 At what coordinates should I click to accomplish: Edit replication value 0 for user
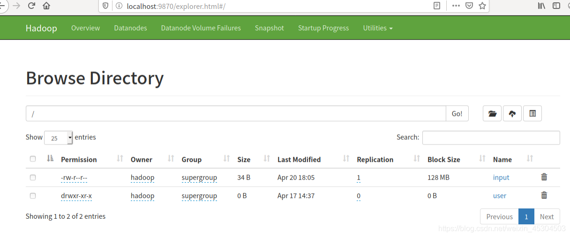[359, 196]
